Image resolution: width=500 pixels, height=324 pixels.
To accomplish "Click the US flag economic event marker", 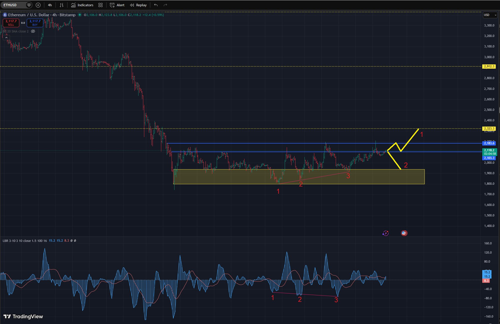I will click(404, 233).
